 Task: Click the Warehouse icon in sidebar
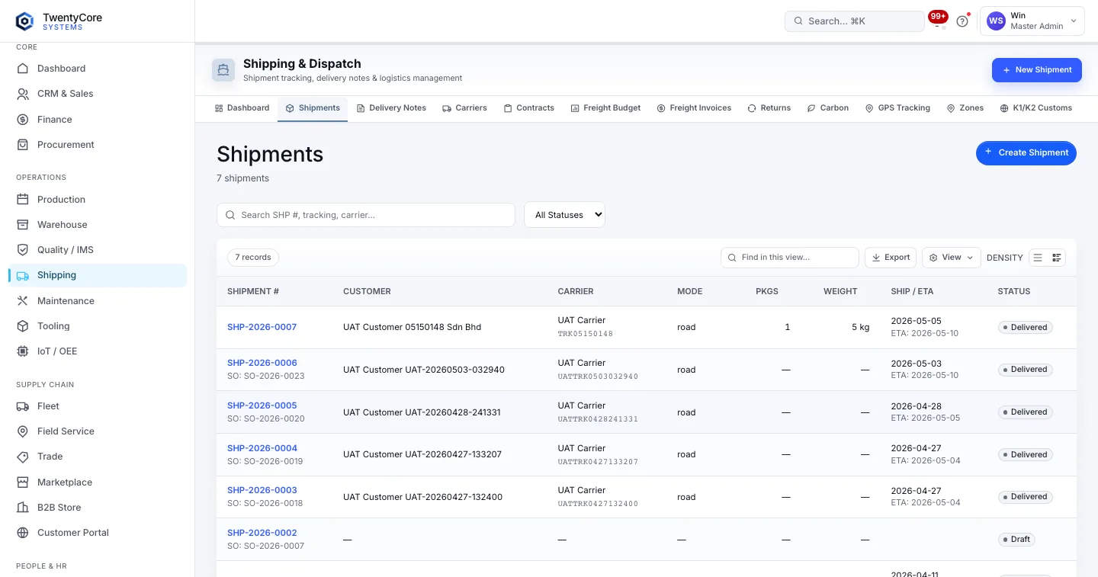tap(23, 225)
